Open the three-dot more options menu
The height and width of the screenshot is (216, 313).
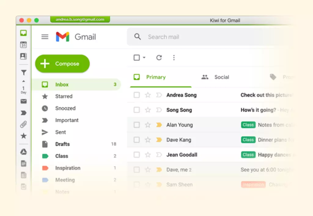174,58
